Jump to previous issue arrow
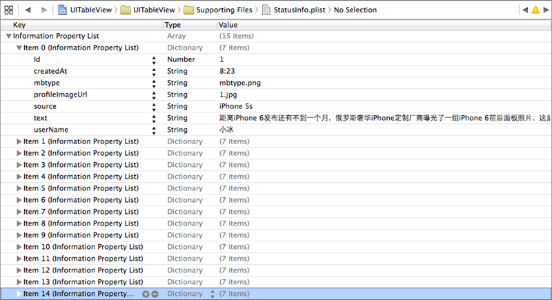The width and height of the screenshot is (552, 300). tap(525, 10)
